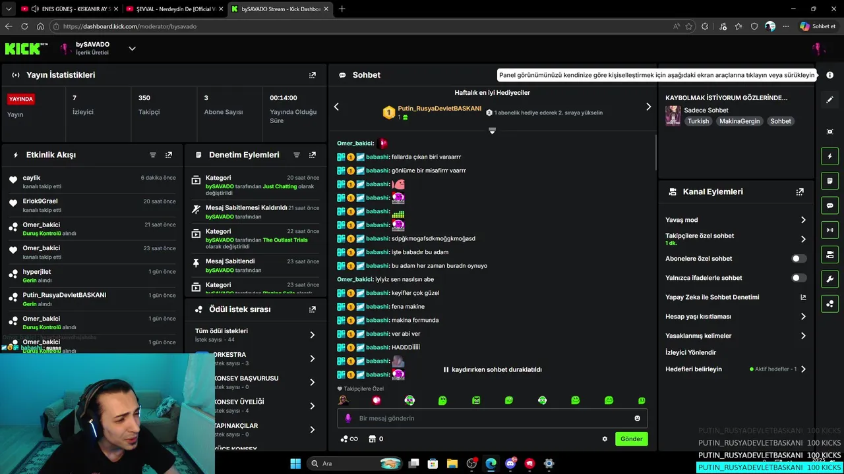This screenshot has width=844, height=474.
Task: Focus the Bir mesaj gönderin input
Action: [493, 418]
